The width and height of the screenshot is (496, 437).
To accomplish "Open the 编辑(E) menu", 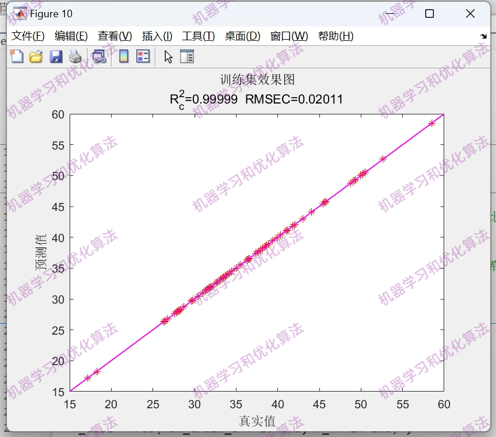I will tap(71, 36).
